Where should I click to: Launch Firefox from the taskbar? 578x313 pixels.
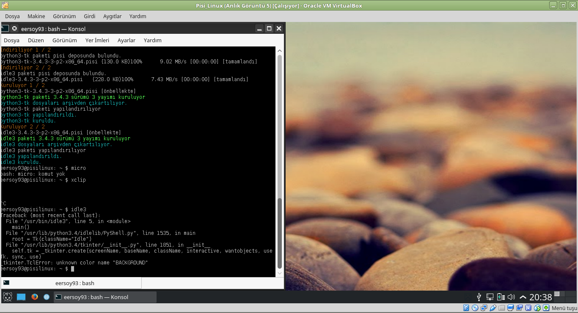[35, 297]
